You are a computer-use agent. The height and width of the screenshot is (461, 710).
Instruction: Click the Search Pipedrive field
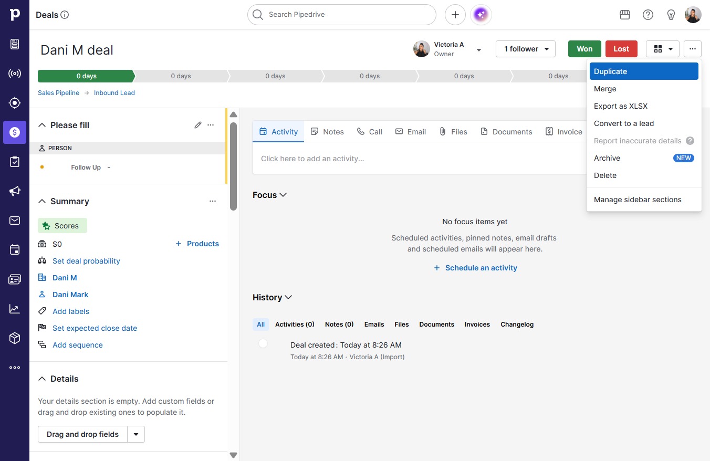(x=342, y=15)
